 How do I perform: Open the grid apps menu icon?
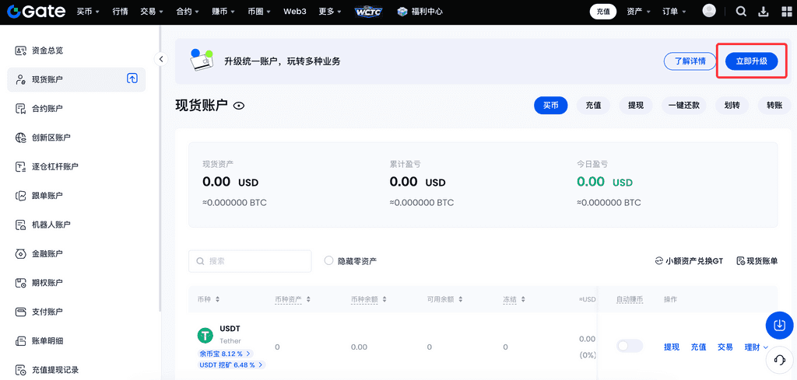[784, 12]
